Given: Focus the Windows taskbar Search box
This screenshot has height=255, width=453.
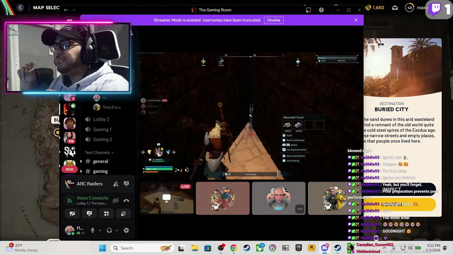Looking at the screenshot, I should 142,248.
